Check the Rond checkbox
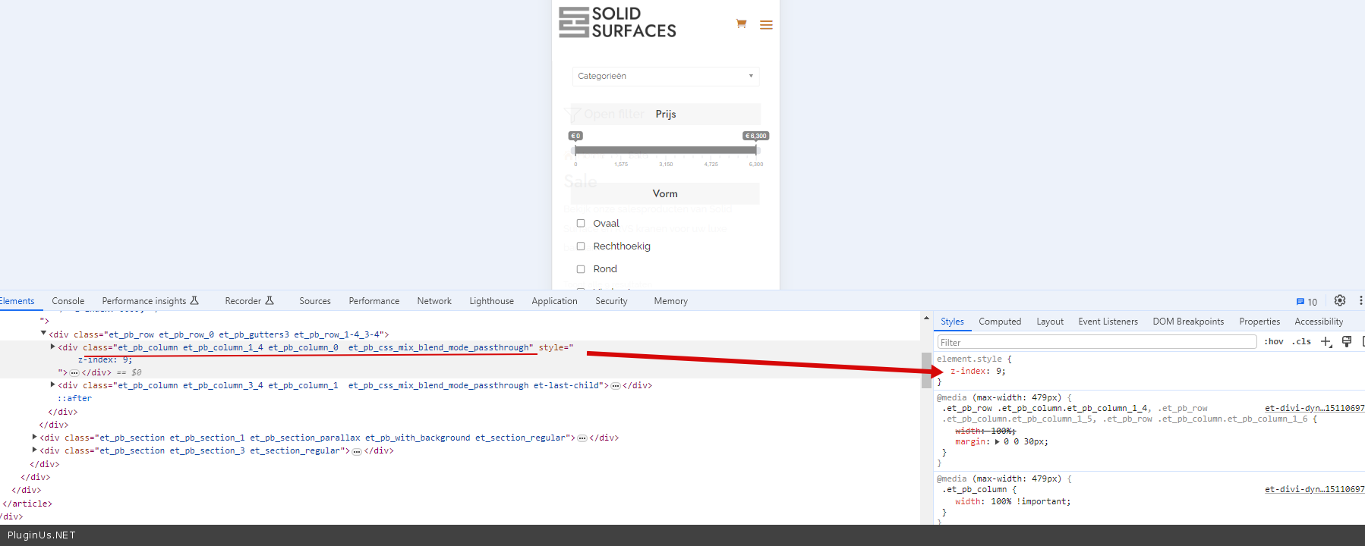 pyautogui.click(x=581, y=269)
